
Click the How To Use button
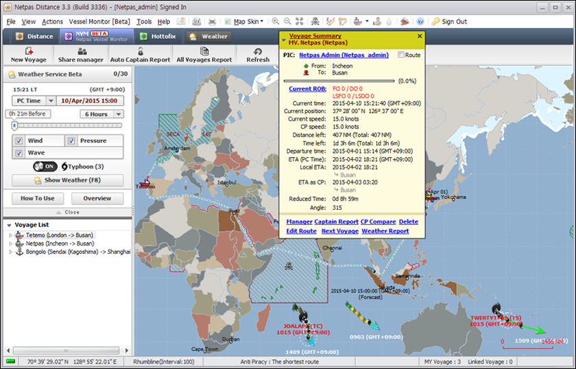[38, 198]
